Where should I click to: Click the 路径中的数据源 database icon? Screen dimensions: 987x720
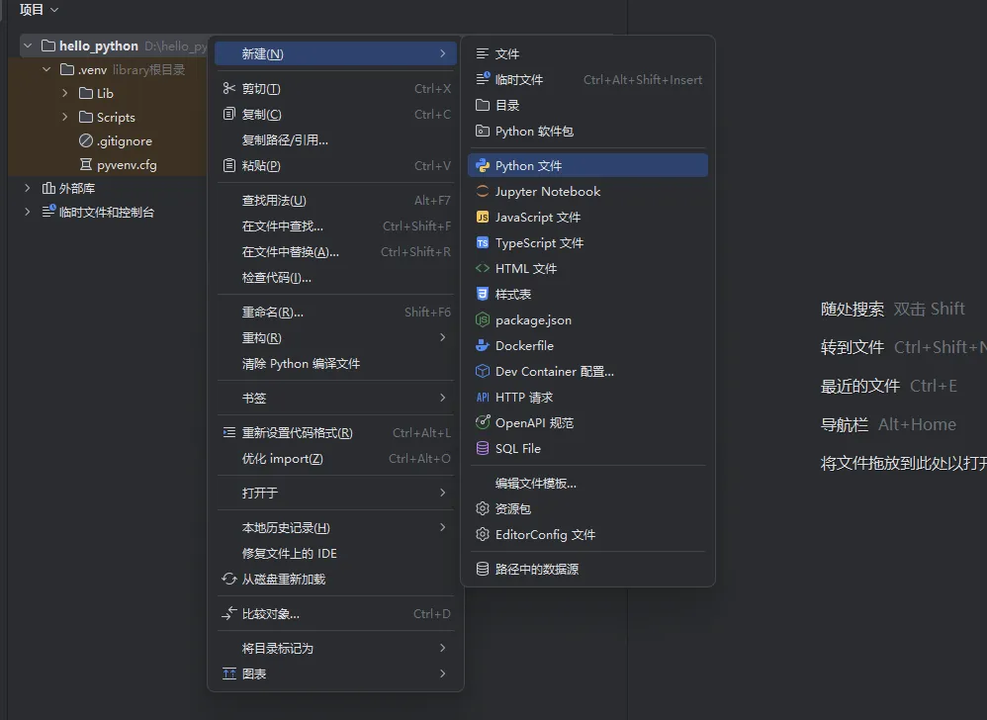click(x=483, y=569)
